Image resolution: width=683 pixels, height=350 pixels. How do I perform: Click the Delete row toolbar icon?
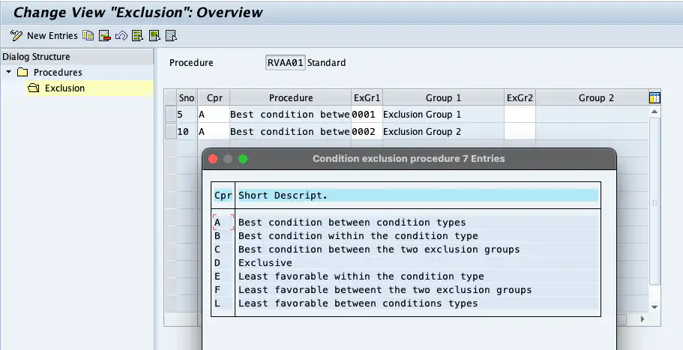104,36
